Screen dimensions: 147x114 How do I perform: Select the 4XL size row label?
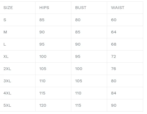point(7,93)
